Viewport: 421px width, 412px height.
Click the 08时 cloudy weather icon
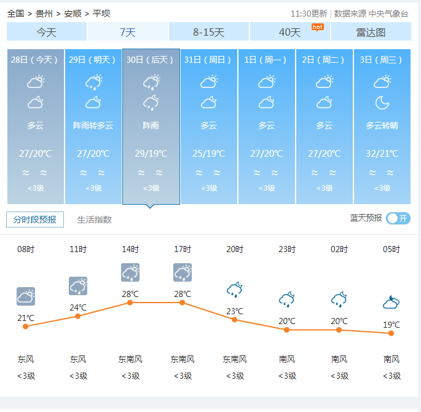(x=25, y=296)
